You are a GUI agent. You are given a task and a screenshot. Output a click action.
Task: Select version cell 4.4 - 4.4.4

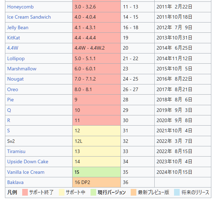97,38
